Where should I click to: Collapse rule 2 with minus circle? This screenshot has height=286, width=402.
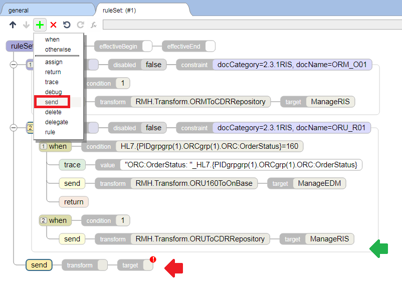tap(14, 128)
